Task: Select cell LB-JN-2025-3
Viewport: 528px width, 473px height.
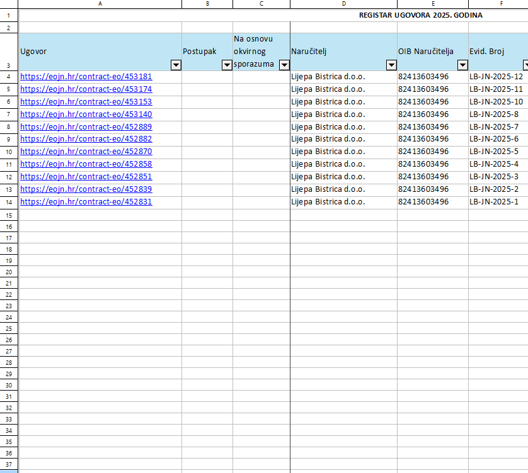Action: (x=498, y=177)
